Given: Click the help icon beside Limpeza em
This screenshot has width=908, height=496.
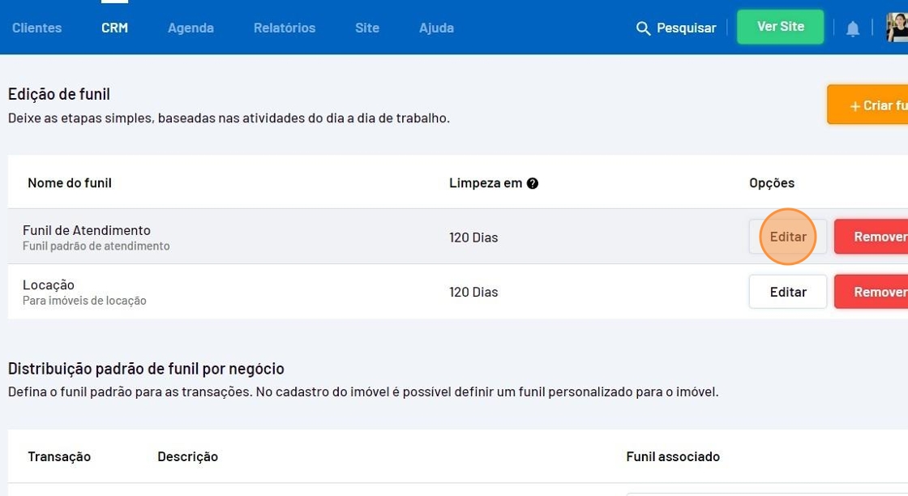Looking at the screenshot, I should pos(533,183).
